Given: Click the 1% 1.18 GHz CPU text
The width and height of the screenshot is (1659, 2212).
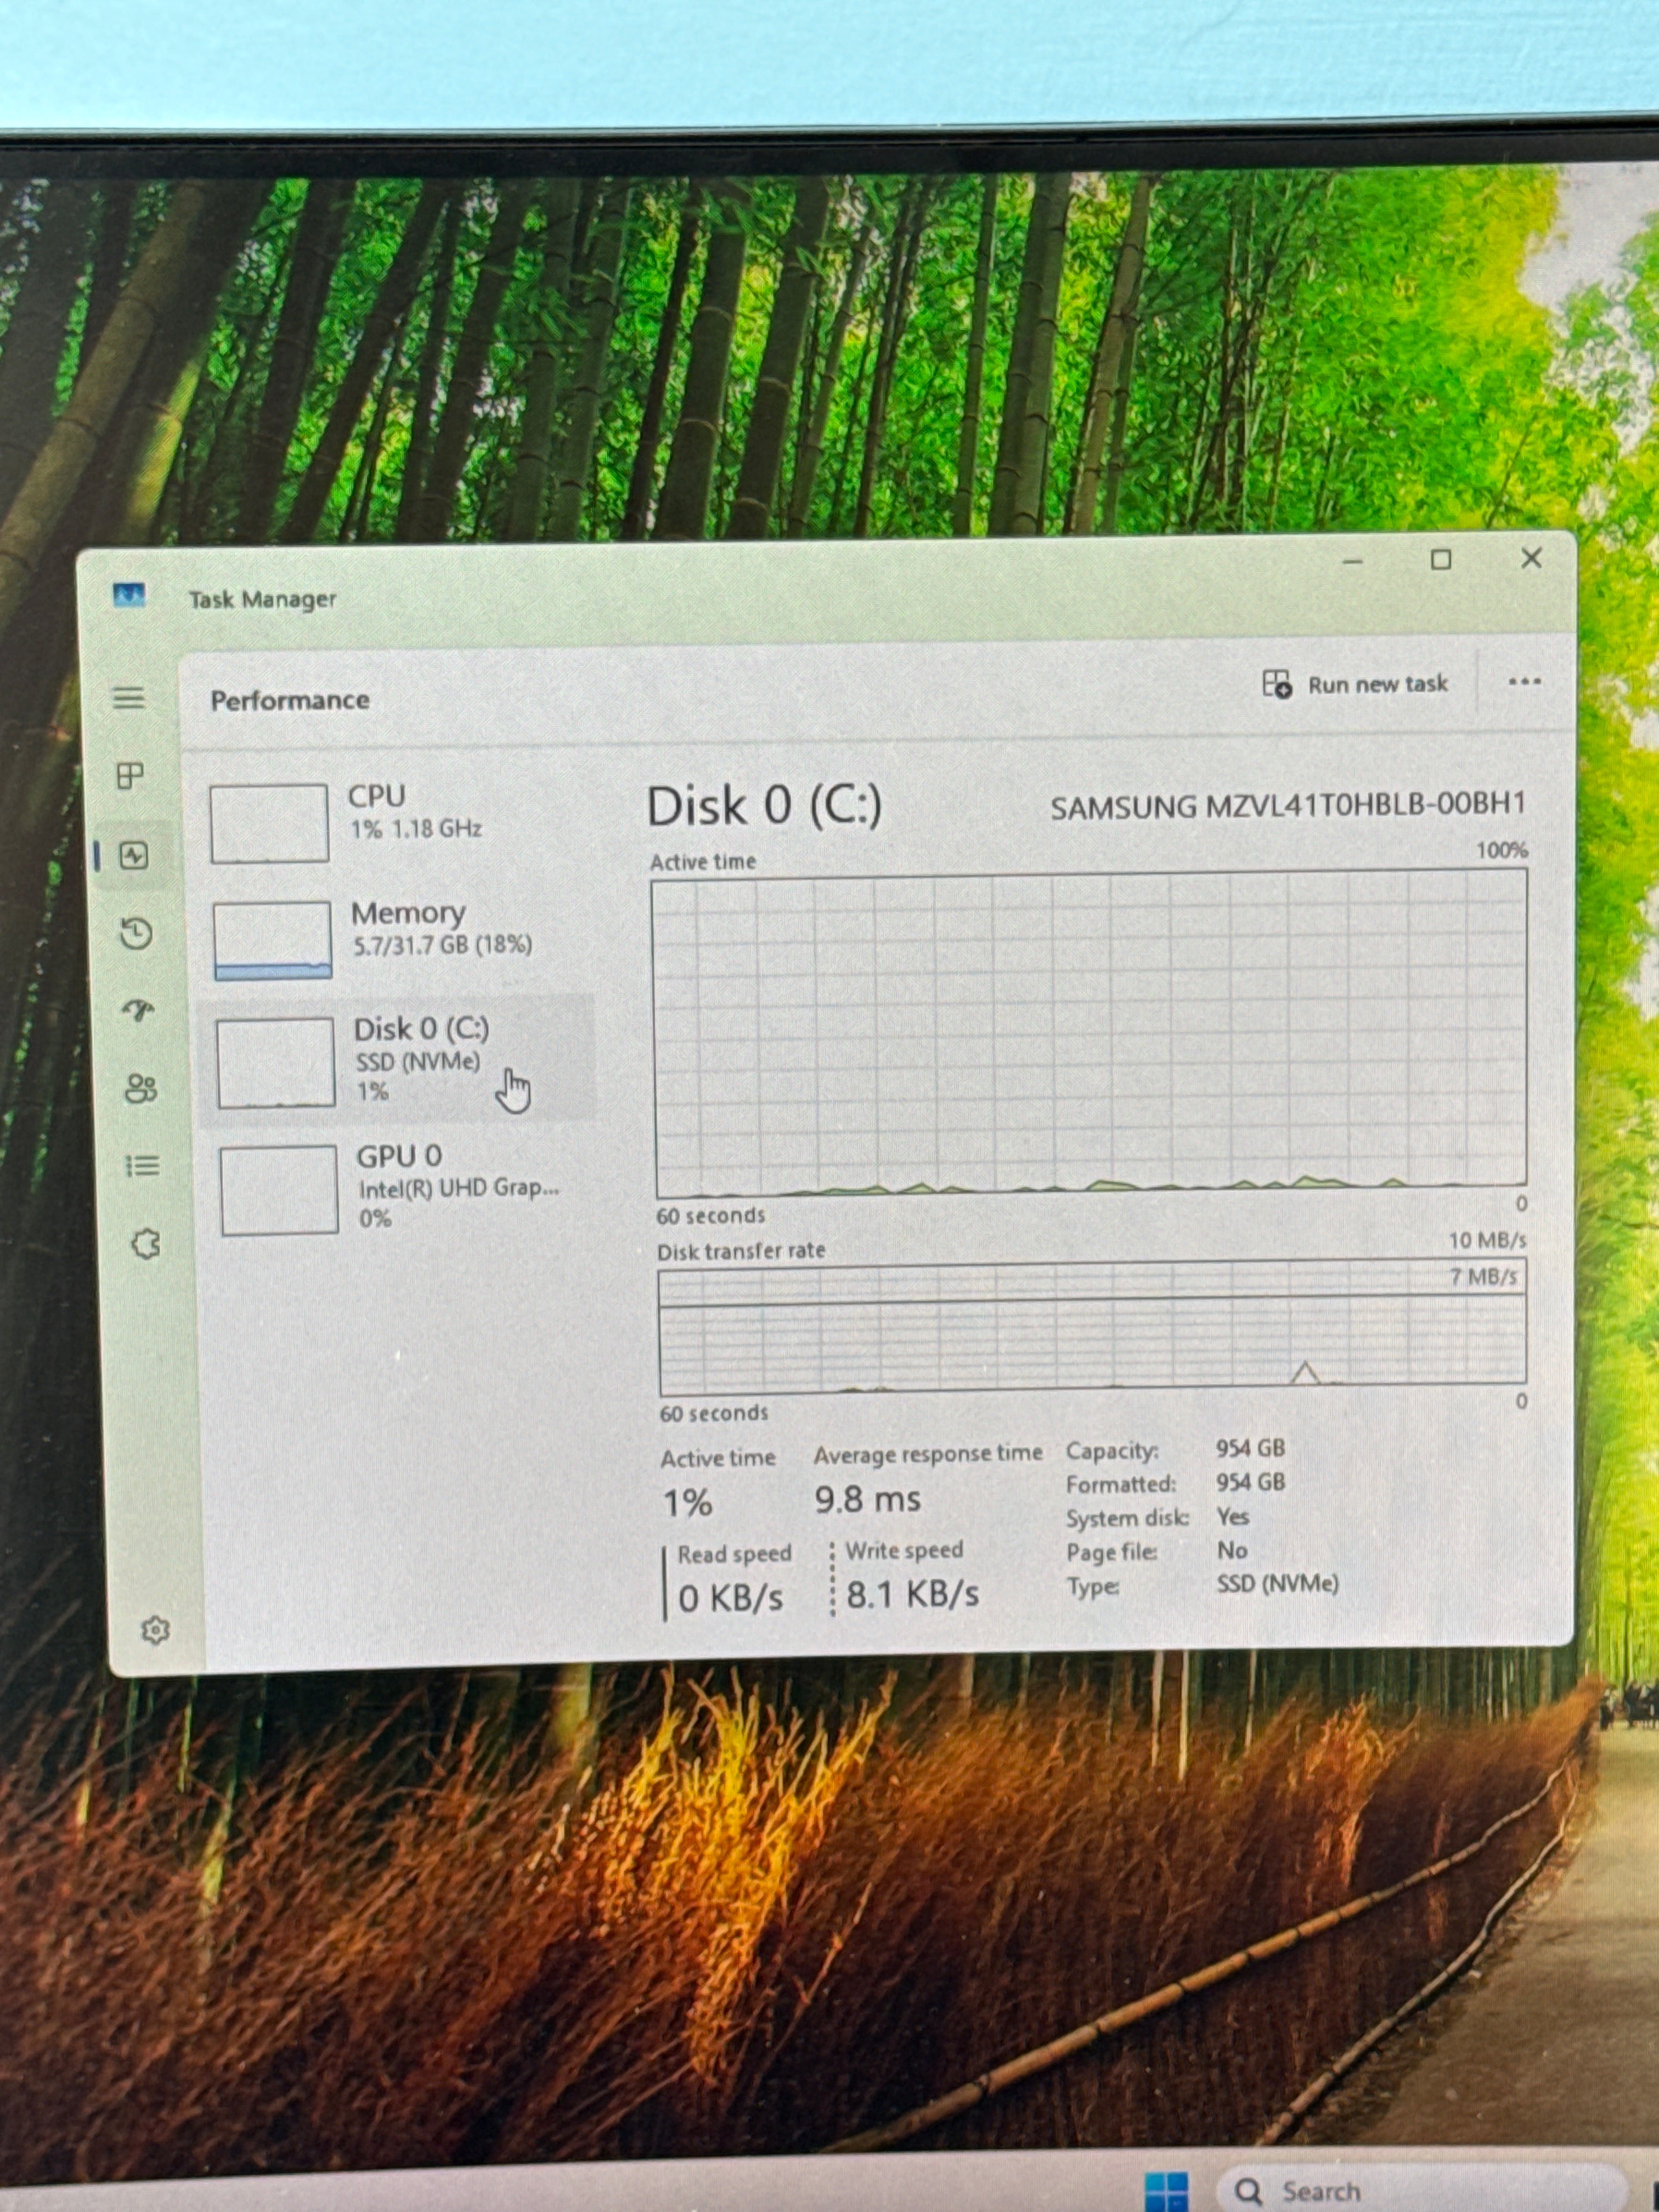Looking at the screenshot, I should point(416,829).
